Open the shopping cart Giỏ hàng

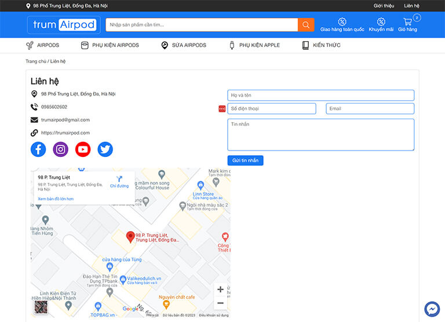[x=408, y=24]
